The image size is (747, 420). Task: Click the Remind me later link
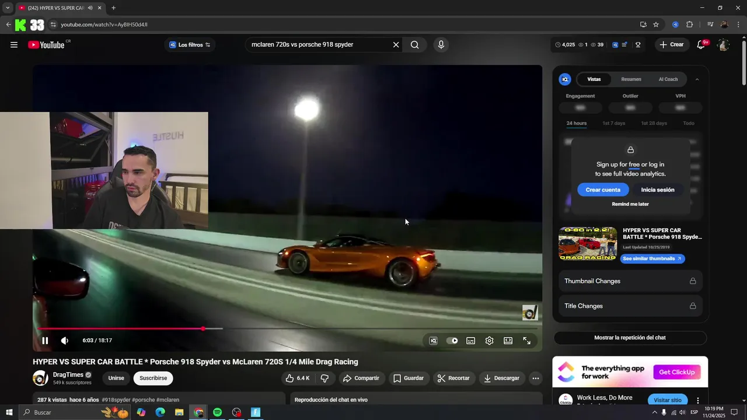click(x=630, y=204)
